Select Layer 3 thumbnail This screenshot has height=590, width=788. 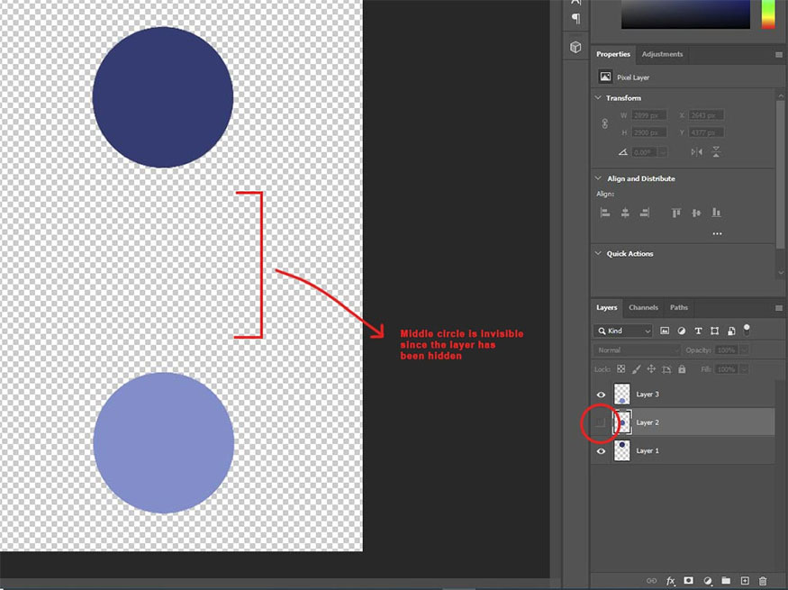622,395
